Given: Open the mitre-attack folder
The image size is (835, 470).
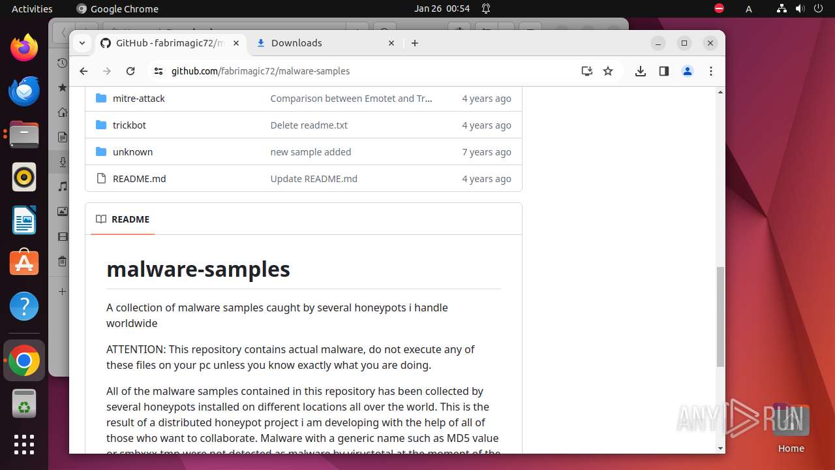Looking at the screenshot, I should (139, 99).
